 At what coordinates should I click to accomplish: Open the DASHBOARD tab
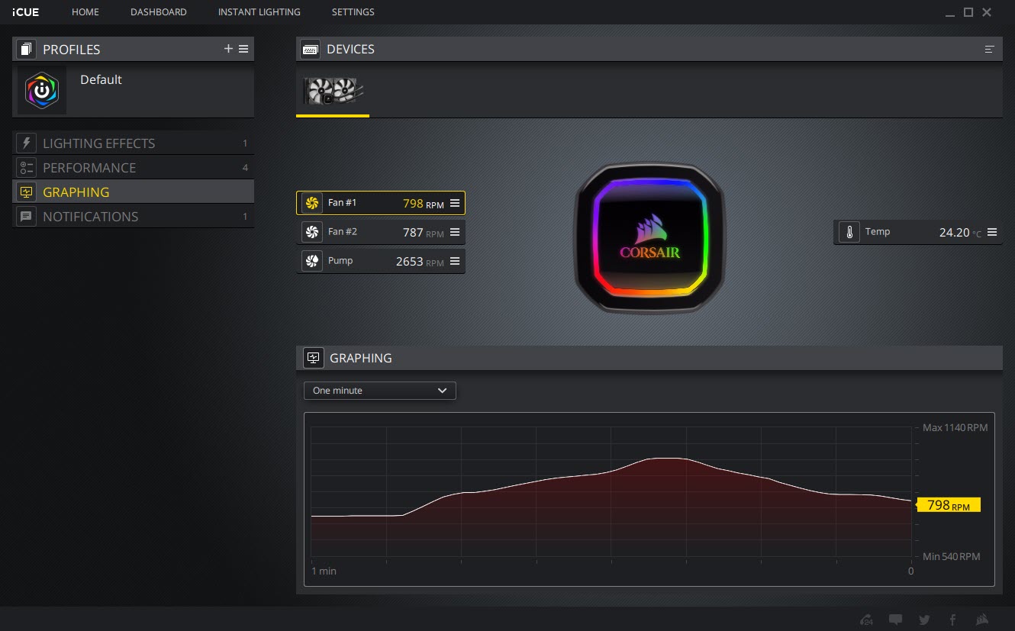point(159,12)
